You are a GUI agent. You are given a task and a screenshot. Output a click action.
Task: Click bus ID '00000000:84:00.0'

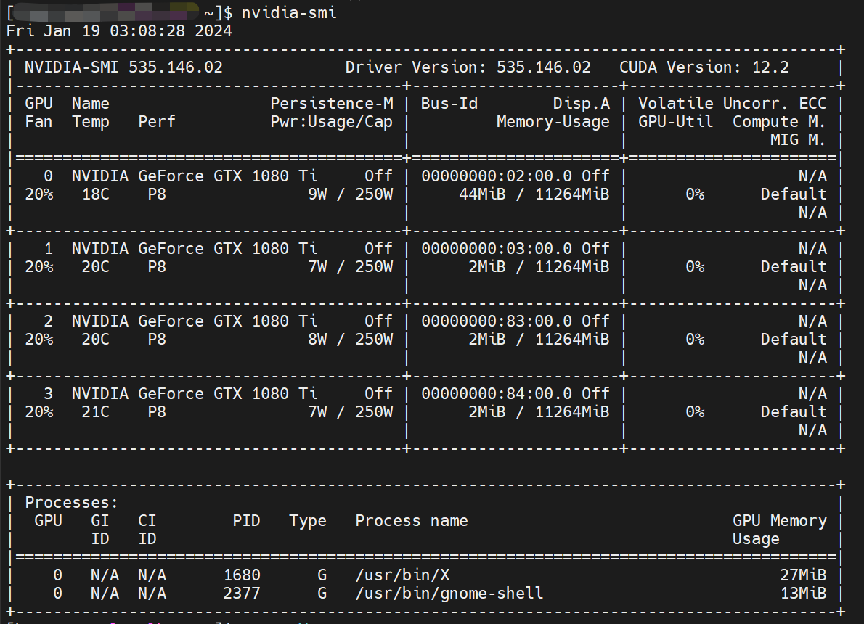point(497,394)
